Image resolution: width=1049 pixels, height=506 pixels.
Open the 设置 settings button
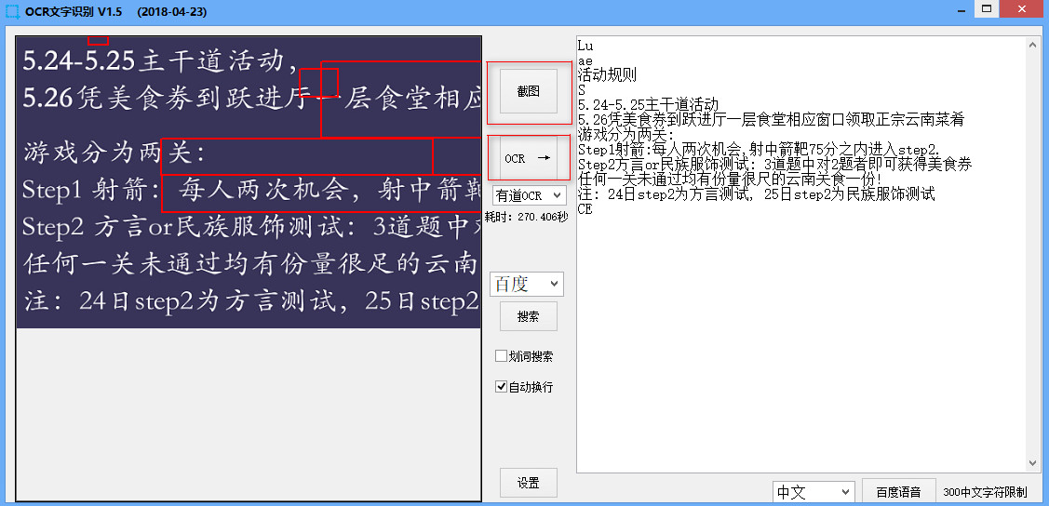click(529, 483)
